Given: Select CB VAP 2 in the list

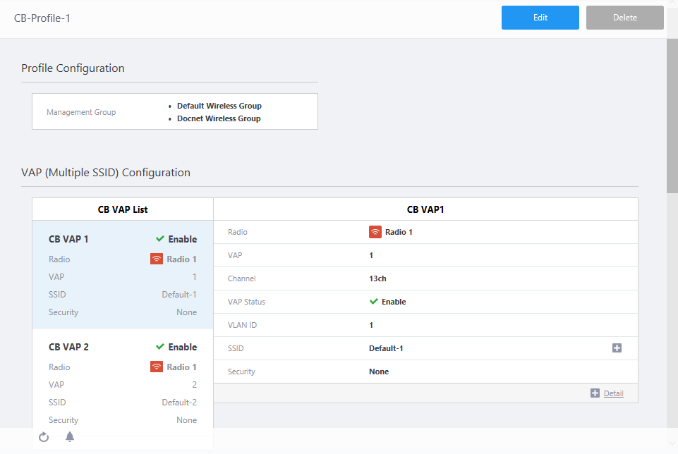Looking at the screenshot, I should coord(68,347).
